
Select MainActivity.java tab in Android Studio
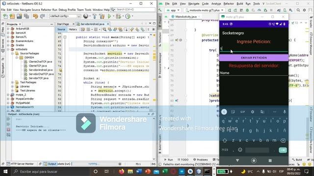pos(186,17)
